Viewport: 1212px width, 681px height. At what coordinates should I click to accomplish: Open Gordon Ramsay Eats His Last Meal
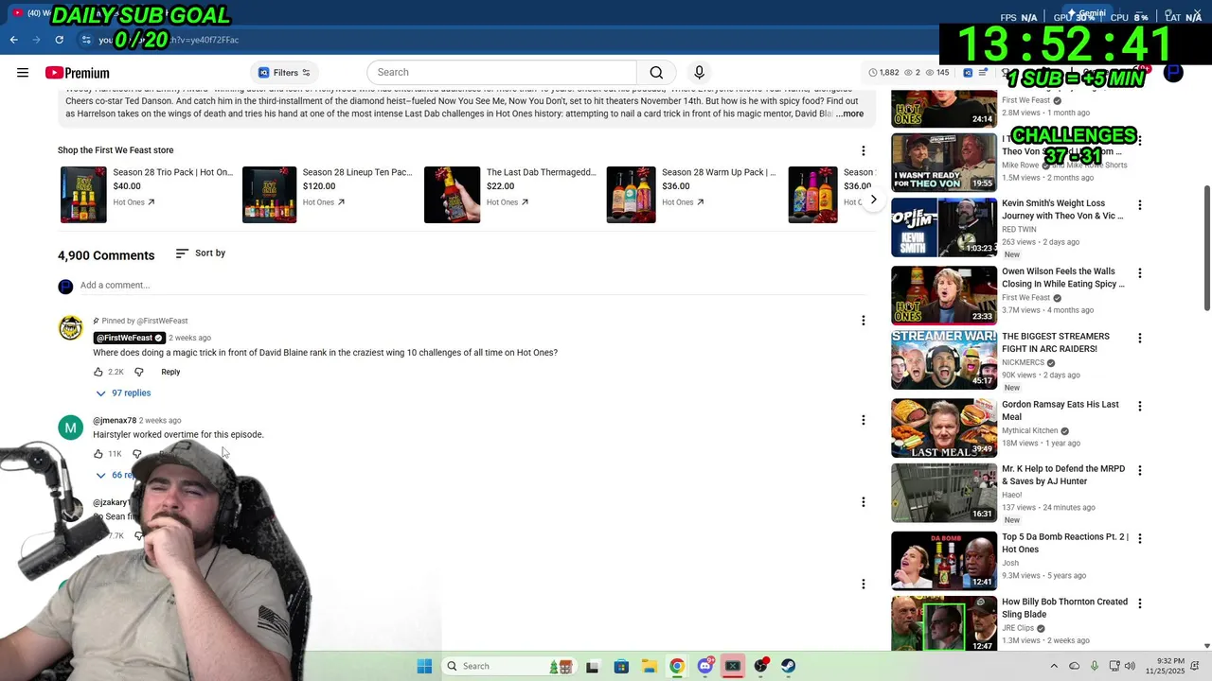[x=1060, y=410]
